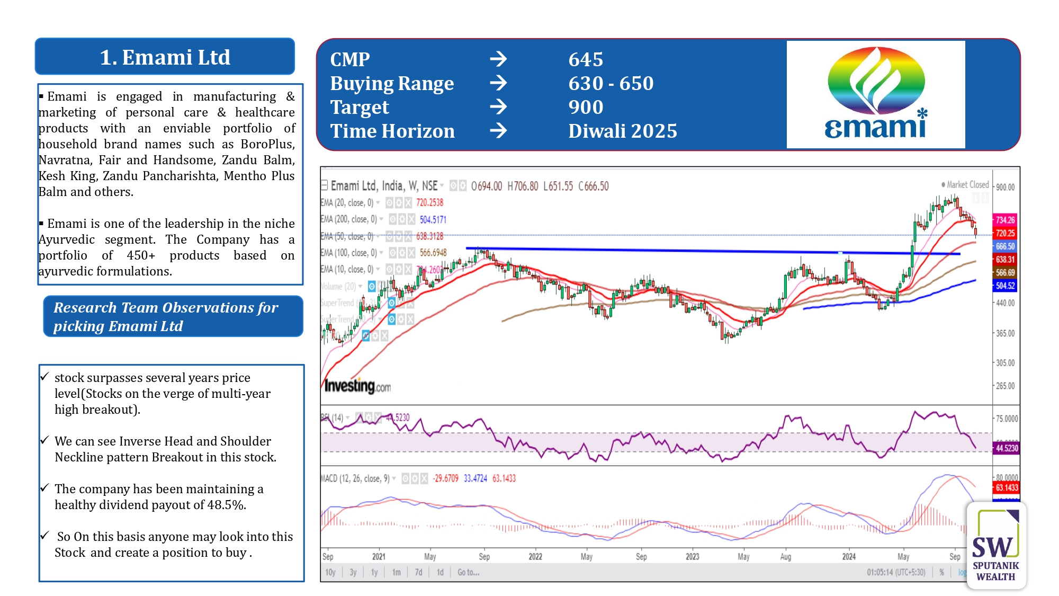
Task: Remove the EMA (20, close, 0) indicator
Action: [408, 203]
